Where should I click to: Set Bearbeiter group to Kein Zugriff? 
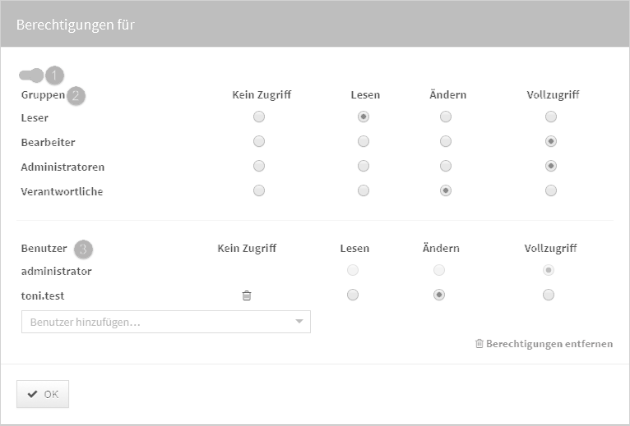click(259, 142)
